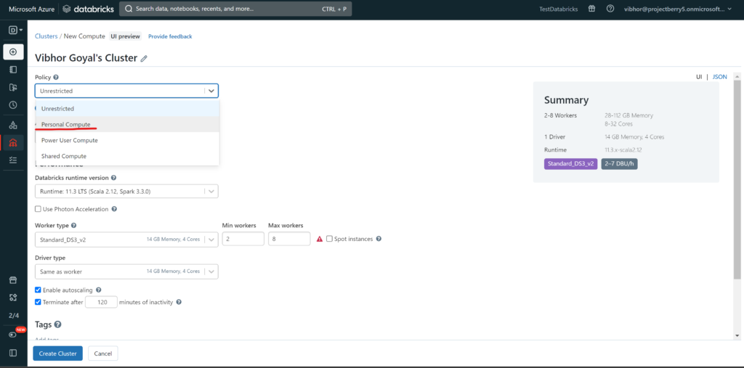Click the scrollbar down arrow
This screenshot has width=744, height=368.
point(737,335)
